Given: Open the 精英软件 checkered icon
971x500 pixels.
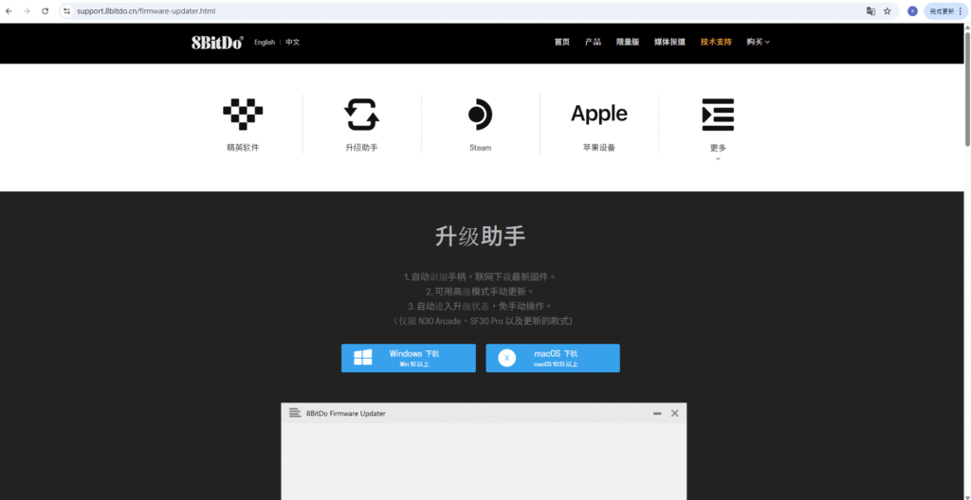Looking at the screenshot, I should 243,114.
